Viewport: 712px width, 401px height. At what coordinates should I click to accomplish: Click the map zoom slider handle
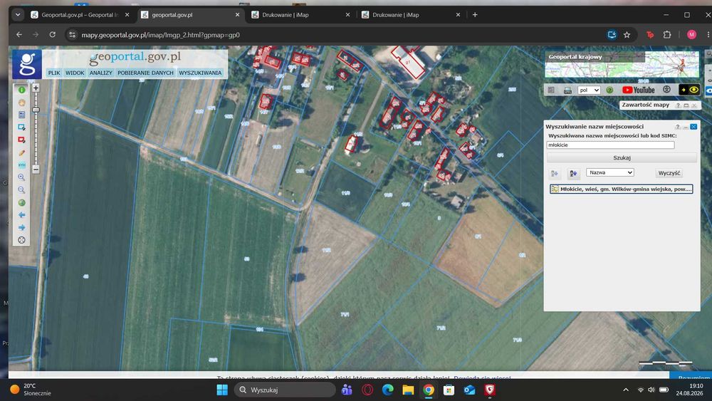[x=36, y=110]
